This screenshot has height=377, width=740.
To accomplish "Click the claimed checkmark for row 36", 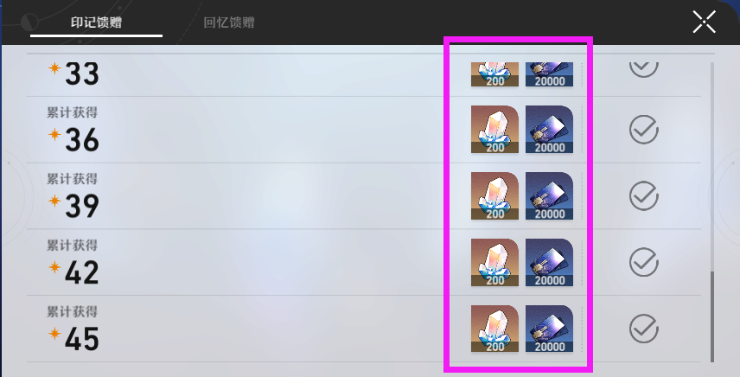I will 644,130.
